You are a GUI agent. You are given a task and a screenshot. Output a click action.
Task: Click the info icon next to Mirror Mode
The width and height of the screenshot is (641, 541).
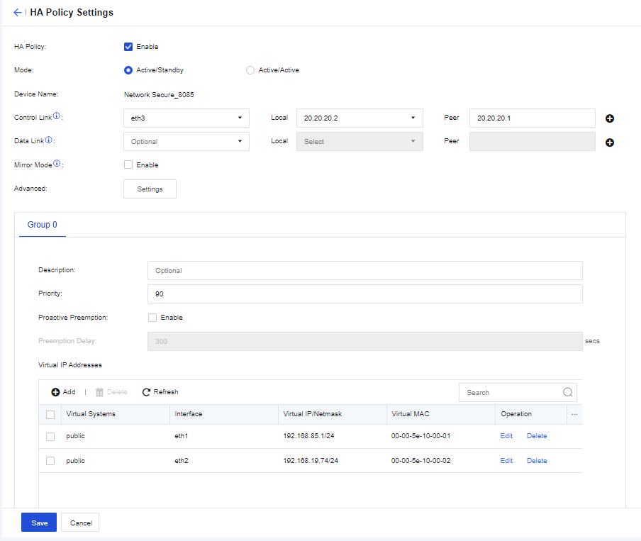57,164
